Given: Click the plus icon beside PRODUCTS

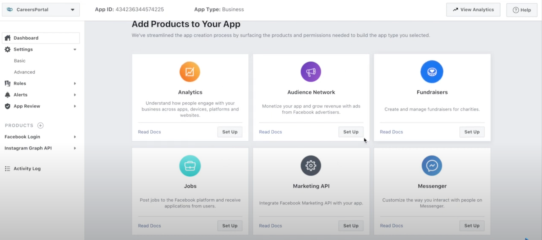Looking at the screenshot, I should 40,125.
